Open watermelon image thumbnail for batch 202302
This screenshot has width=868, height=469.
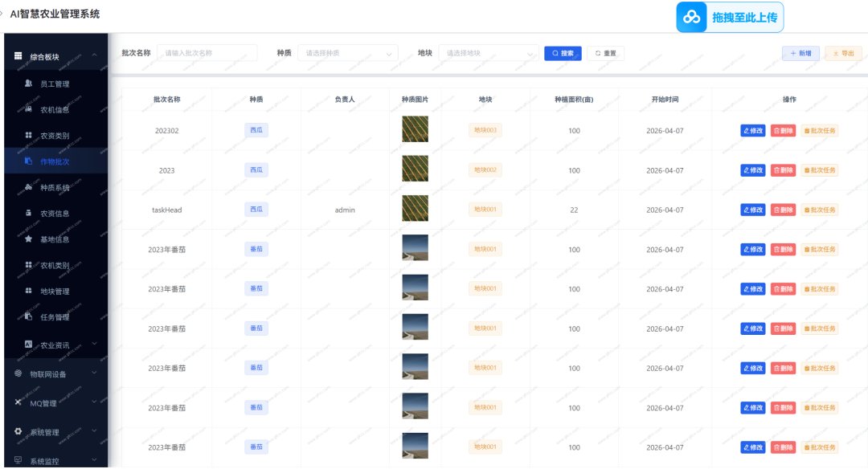(416, 128)
